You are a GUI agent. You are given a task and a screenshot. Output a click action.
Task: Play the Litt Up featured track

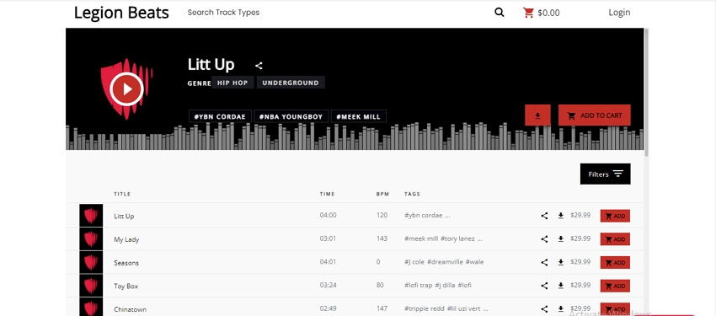click(126, 89)
